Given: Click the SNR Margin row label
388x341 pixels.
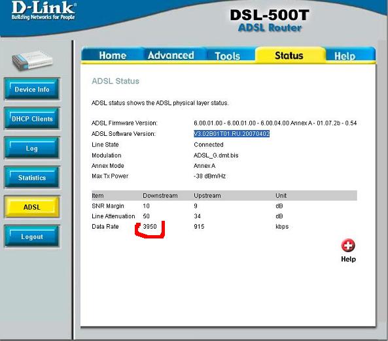Looking at the screenshot, I should [108, 206].
